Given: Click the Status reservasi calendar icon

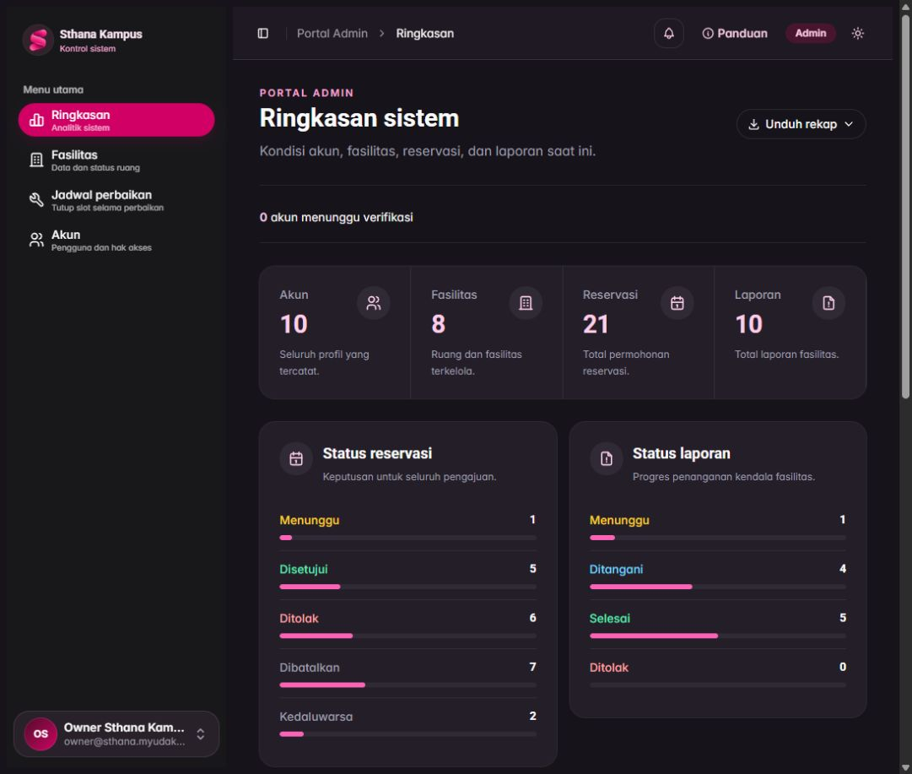Looking at the screenshot, I should click(x=296, y=458).
